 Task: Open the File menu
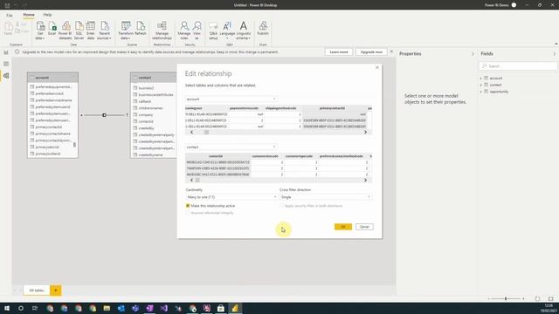[10, 16]
